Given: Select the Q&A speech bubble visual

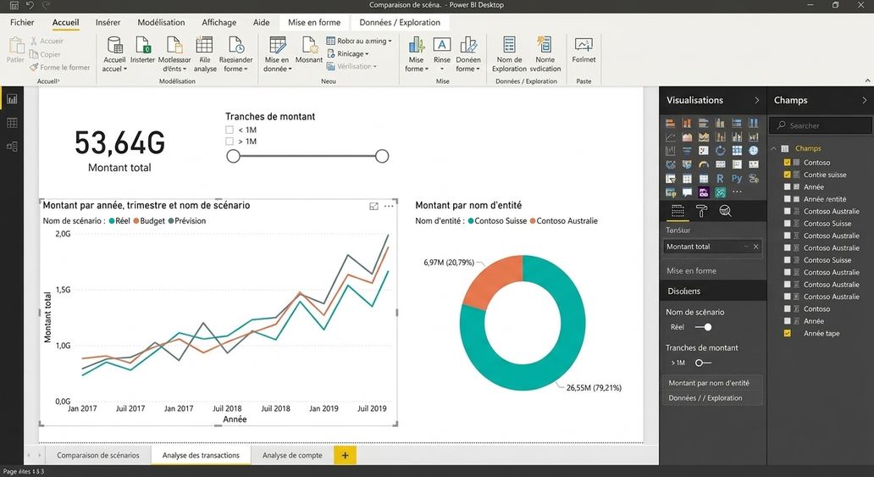Looking at the screenshot, I should pos(687,192).
